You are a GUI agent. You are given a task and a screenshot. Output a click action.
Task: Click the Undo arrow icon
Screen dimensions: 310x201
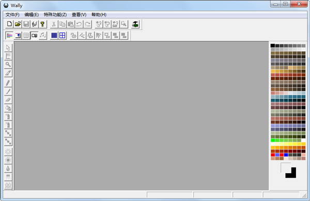pos(79,24)
